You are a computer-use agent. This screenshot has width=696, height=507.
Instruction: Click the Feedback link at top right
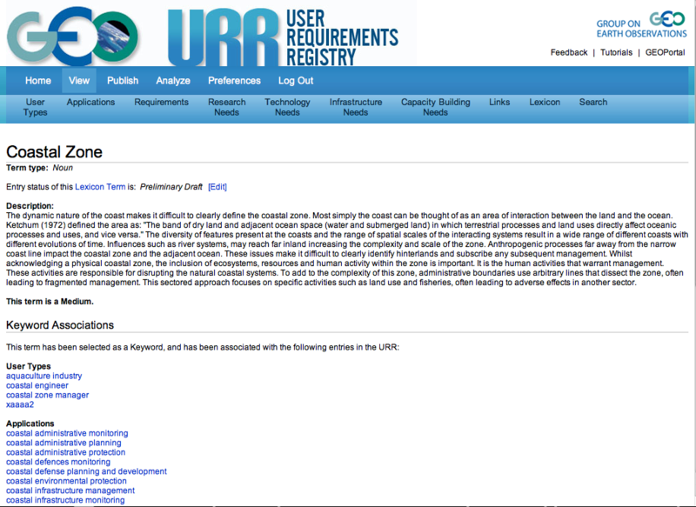(x=569, y=52)
